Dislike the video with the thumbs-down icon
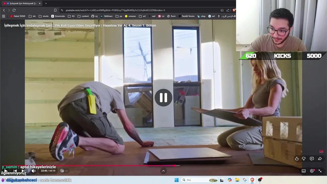 click(304, 159)
